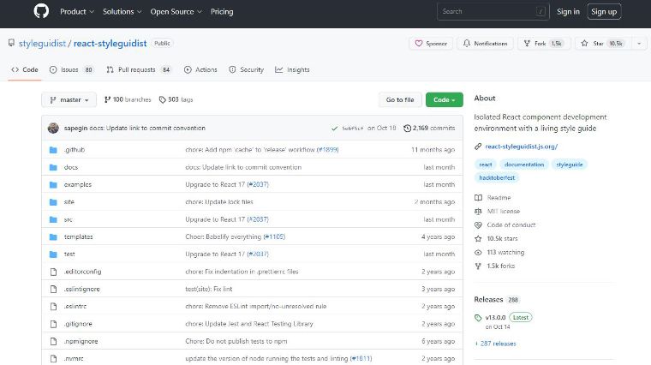Click the Sign up button
651x365 pixels.
click(x=604, y=12)
